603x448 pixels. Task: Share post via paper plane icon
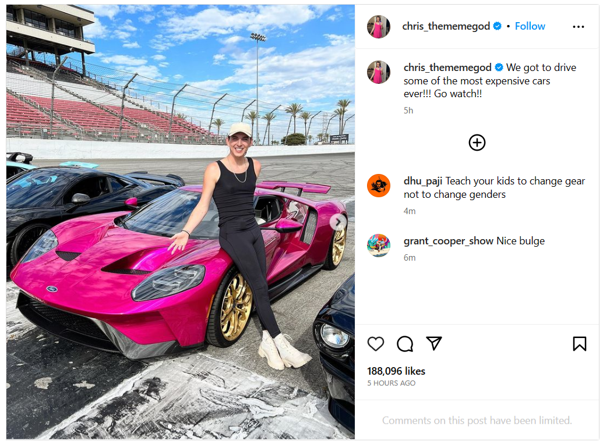(x=434, y=343)
